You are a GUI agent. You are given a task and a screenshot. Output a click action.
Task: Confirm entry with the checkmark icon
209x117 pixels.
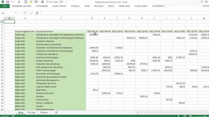[31, 13]
